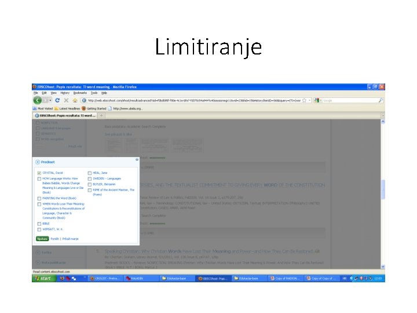417x313 pixels.
Task: Click the scrollbar down arrow
Action: pos(383,267)
